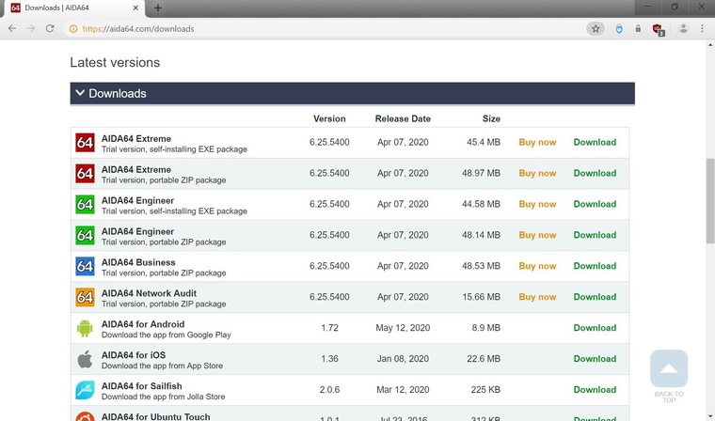Click the AIDA64 Engineer EXE package icon

point(85,205)
